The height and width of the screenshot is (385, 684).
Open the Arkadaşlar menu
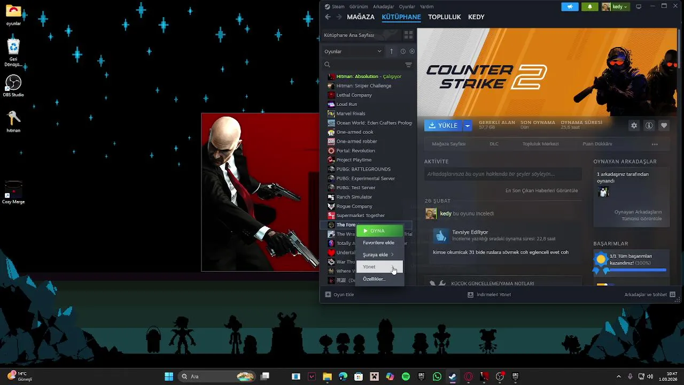383,7
